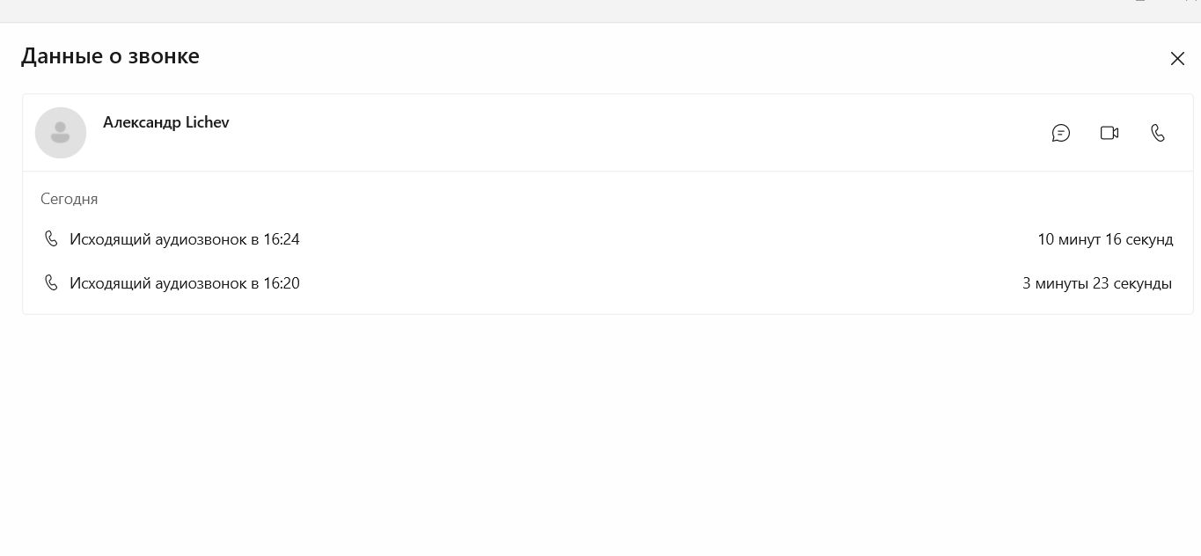Image resolution: width=1201 pixels, height=556 pixels.
Task: Click the 10 минут 16 секунд duration
Action: coord(1105,239)
